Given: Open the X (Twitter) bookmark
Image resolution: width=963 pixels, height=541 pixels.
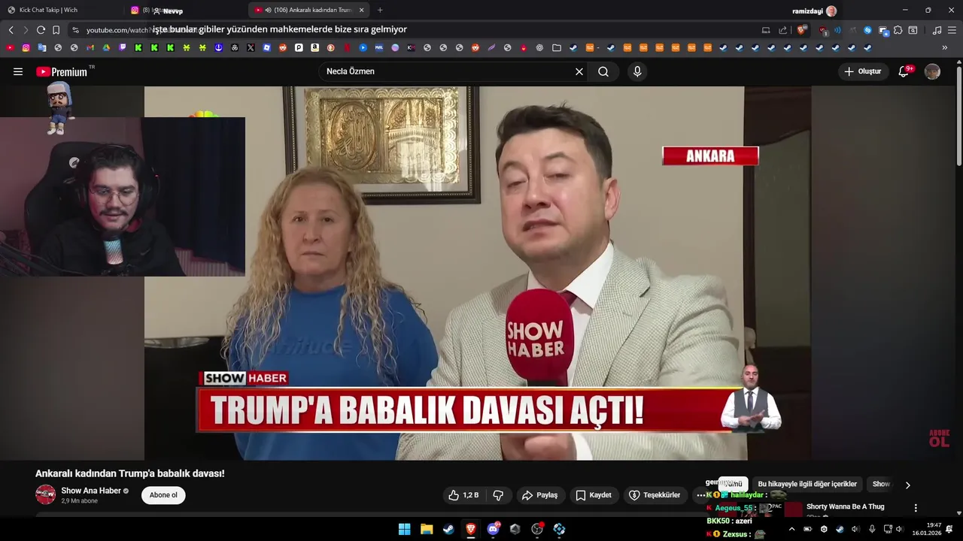Looking at the screenshot, I should coord(251,48).
